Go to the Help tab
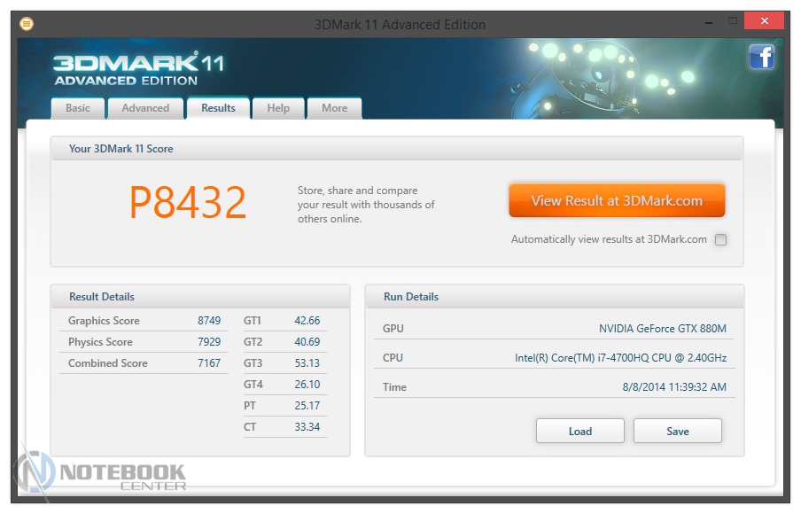 coord(278,108)
